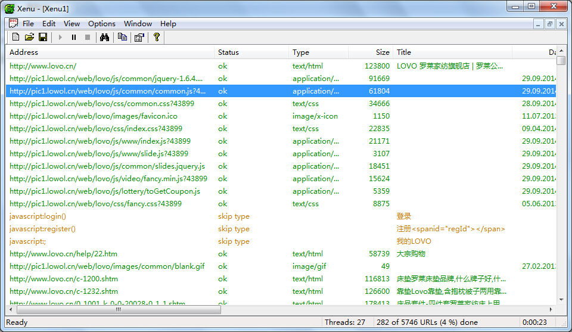Click the size value 58739
This screenshot has height=332, width=572.
tap(379, 254)
